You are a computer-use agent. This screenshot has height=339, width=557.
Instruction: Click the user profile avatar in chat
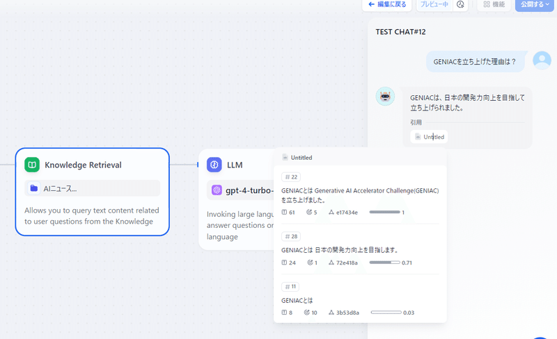pos(542,60)
